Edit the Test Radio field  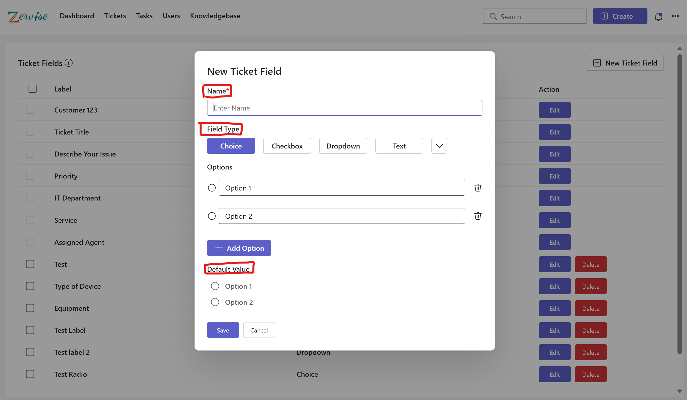[x=555, y=374]
